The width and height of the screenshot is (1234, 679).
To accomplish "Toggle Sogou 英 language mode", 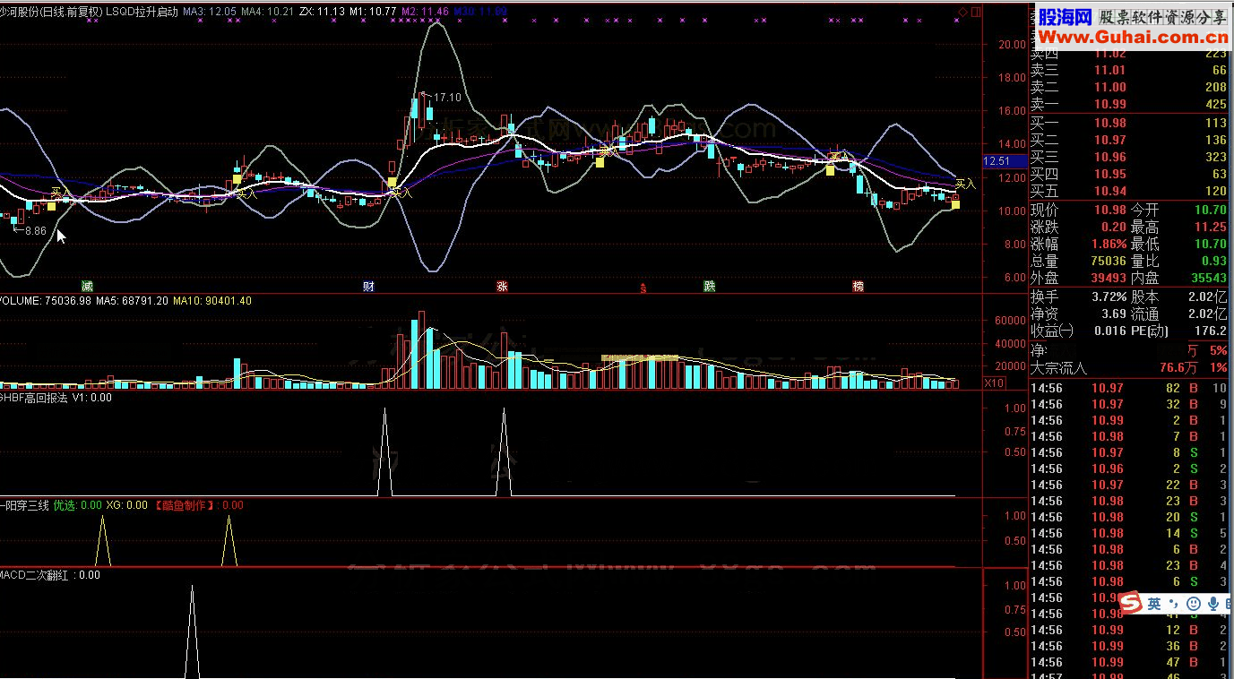I will [1154, 604].
